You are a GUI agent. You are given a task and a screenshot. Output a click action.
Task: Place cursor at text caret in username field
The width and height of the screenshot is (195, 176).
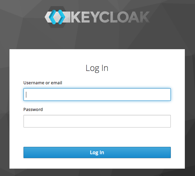26,94
